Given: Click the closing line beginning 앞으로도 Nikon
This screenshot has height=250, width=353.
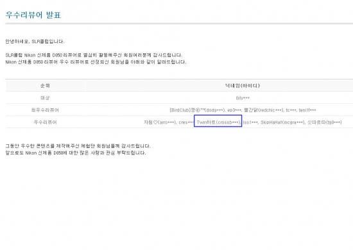Looking at the screenshot, I should (x=76, y=153).
